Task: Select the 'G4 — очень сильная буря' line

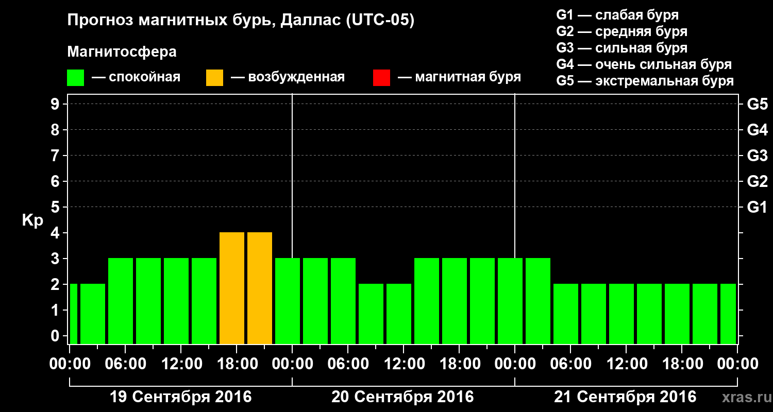Action: tap(644, 64)
